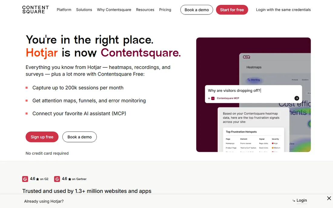Open the Resources menu
The image size is (333, 208).
pos(145,10)
